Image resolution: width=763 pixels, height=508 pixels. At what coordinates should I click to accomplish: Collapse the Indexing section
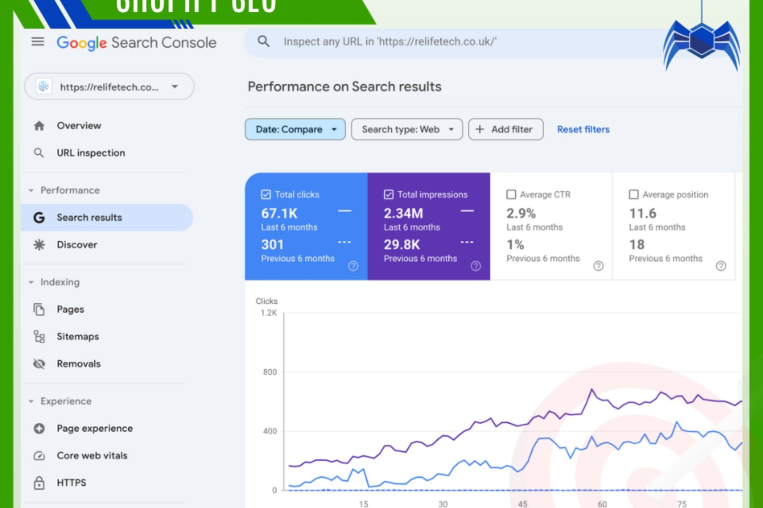click(x=31, y=282)
